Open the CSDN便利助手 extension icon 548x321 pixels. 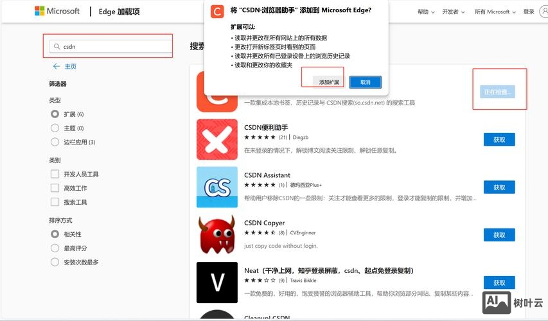coord(217,139)
